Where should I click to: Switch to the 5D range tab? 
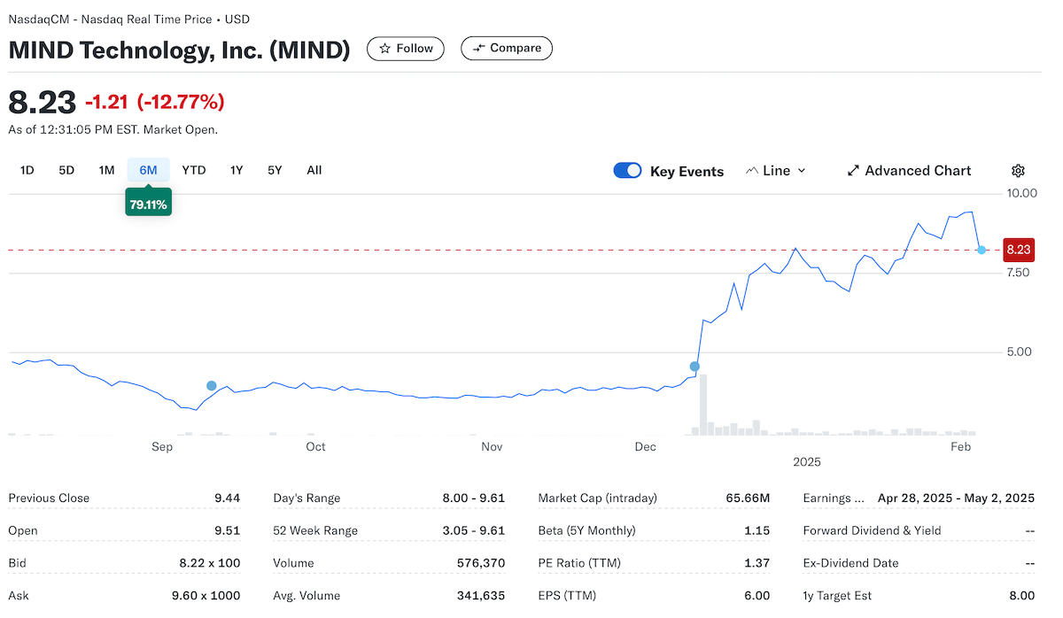[x=66, y=170]
